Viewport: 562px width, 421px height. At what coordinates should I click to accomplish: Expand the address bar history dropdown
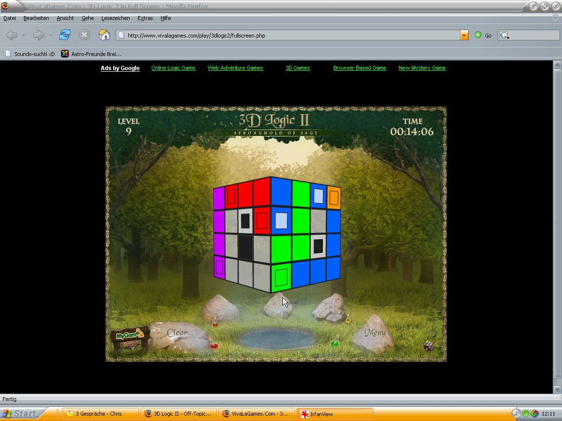point(464,36)
